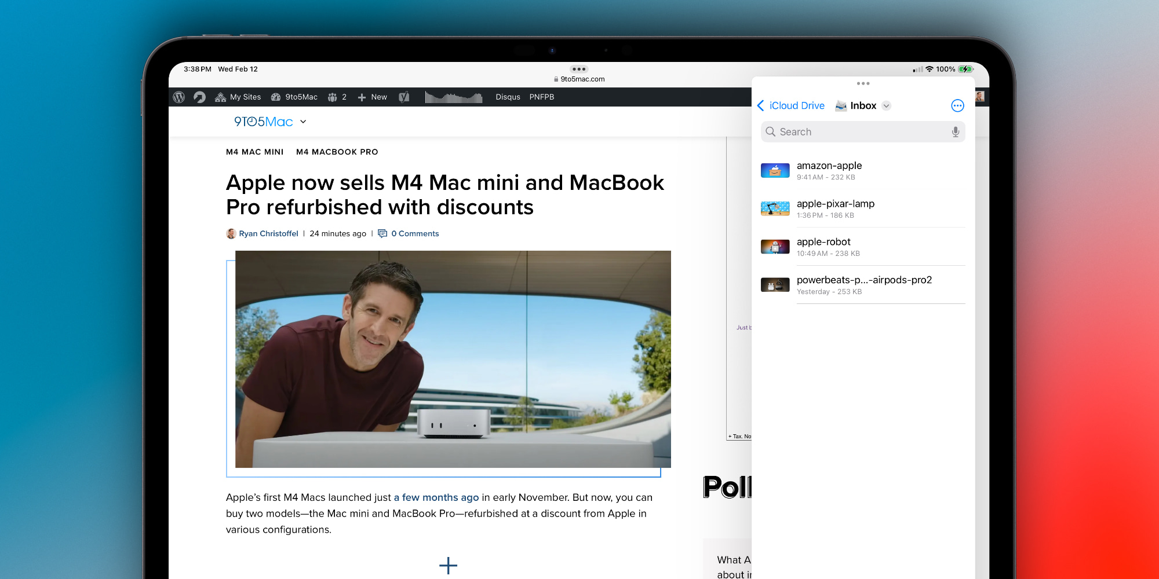Click the M4 MAC MINI category label

[254, 152]
